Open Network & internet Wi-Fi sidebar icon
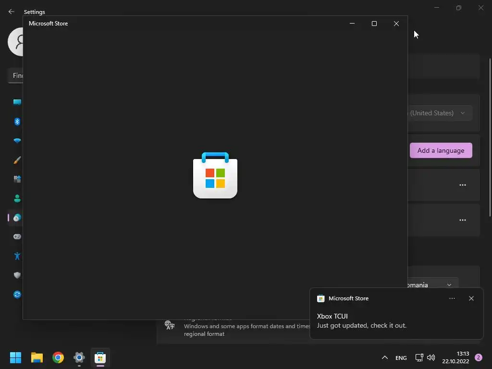This screenshot has height=369, width=492. 17,141
